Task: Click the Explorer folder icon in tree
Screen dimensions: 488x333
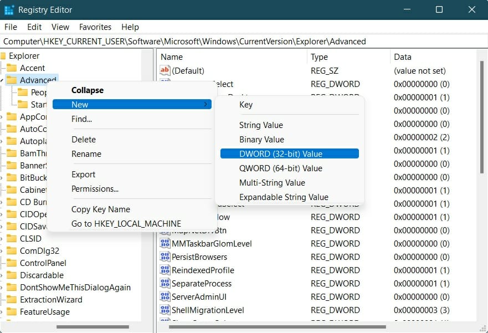Action: (x=3, y=56)
